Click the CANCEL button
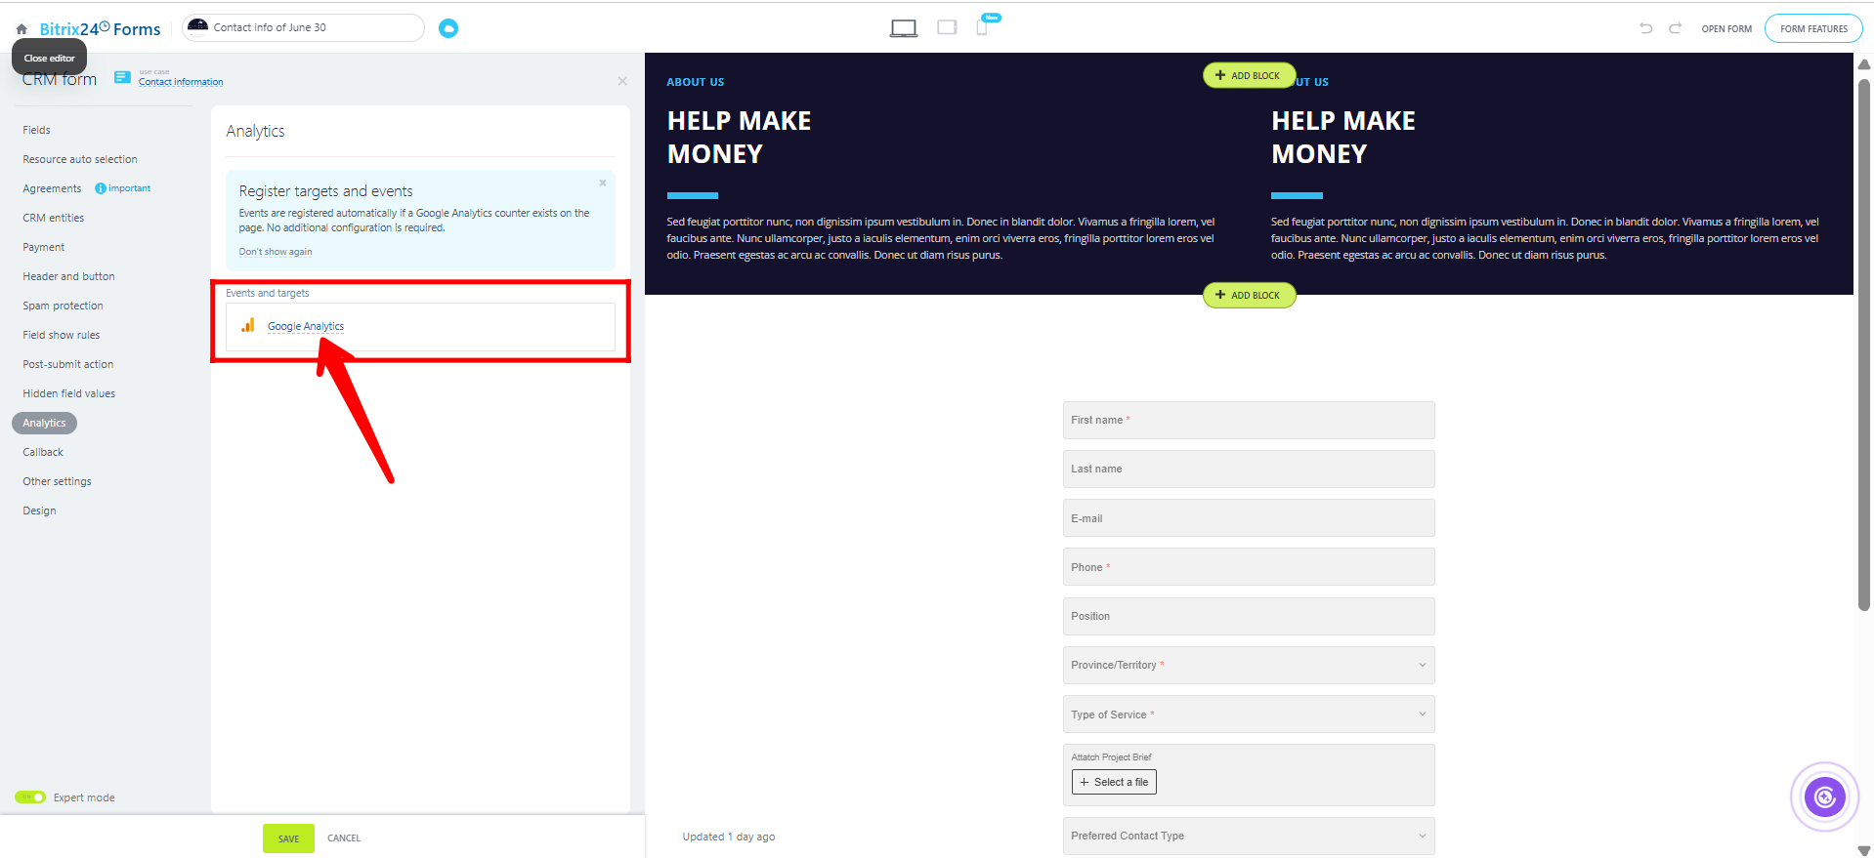Viewport: 1874px width, 858px height. pyautogui.click(x=344, y=838)
